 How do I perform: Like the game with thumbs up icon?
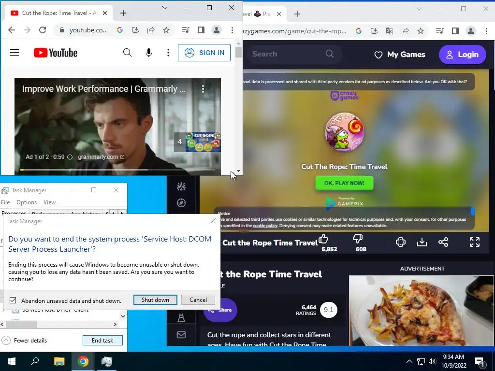(323, 239)
